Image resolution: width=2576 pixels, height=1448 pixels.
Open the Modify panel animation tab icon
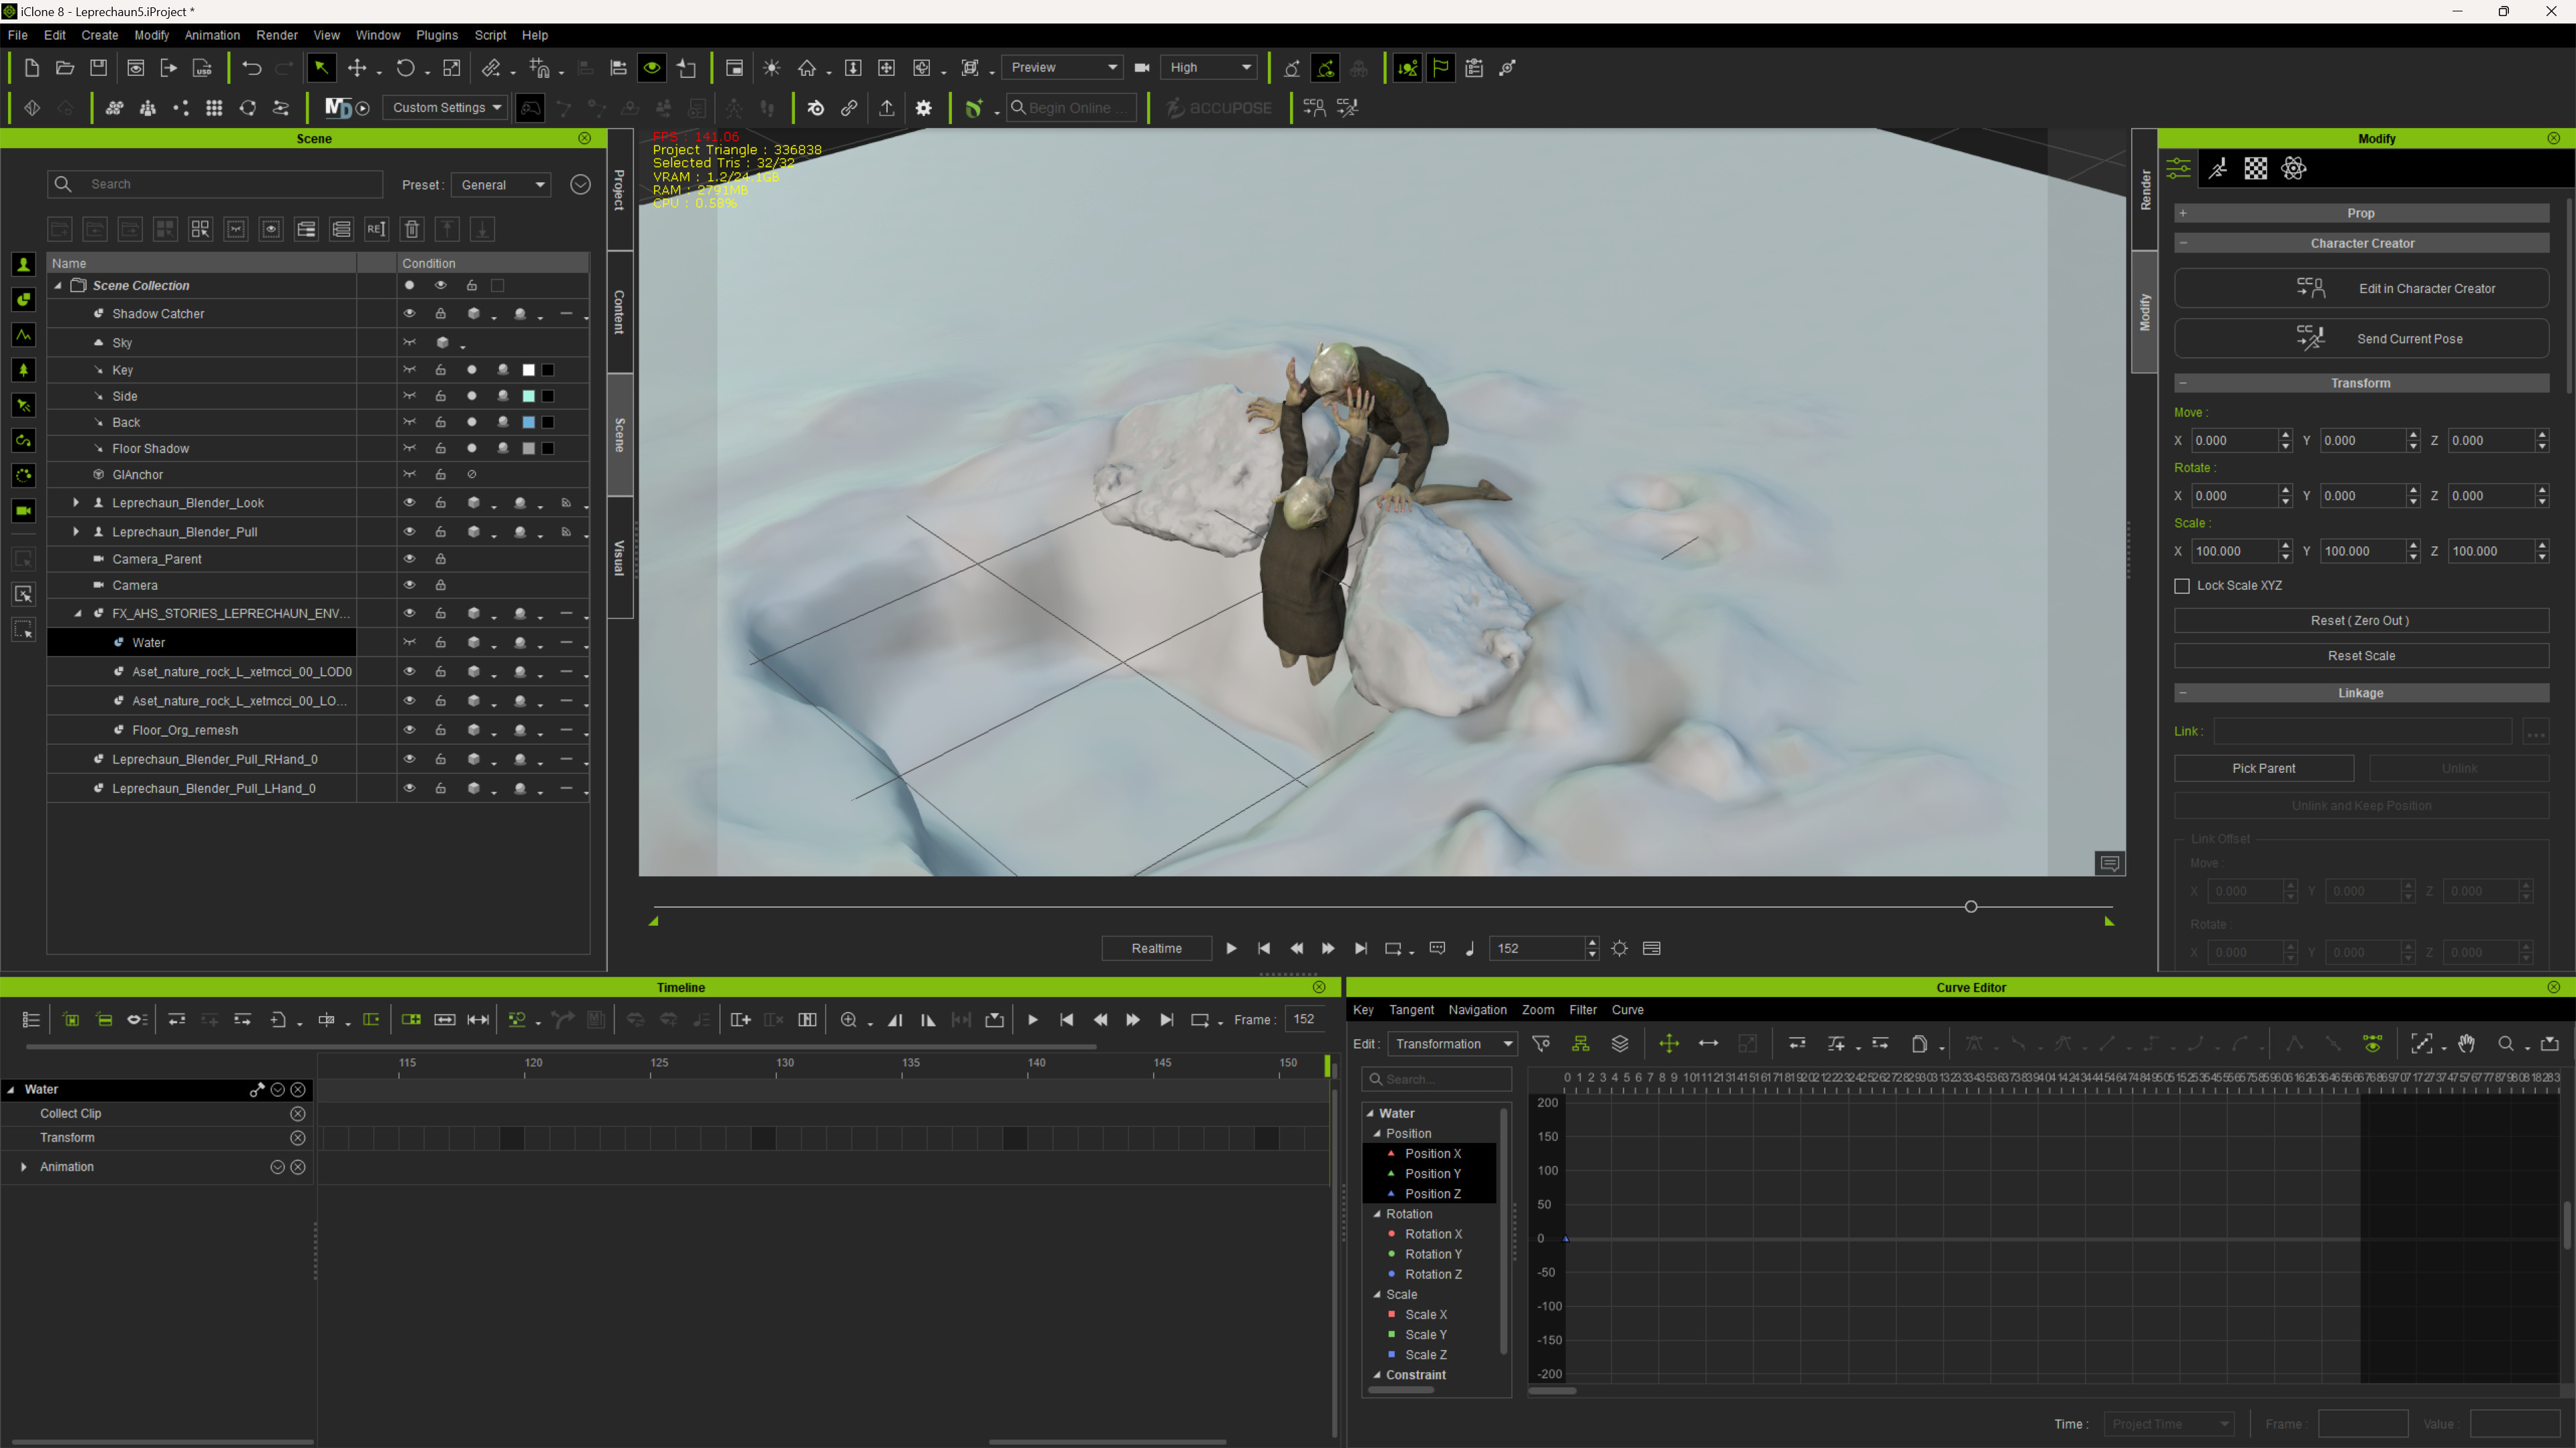click(x=2217, y=168)
